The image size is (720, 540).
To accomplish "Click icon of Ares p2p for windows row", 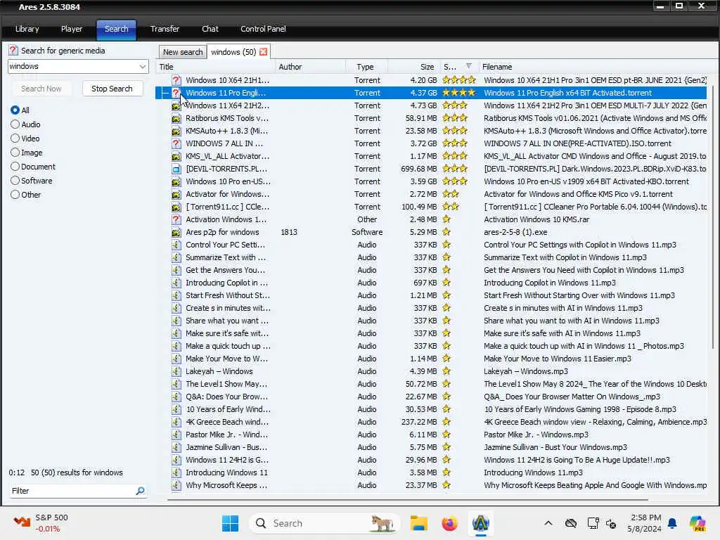I will pos(176,232).
